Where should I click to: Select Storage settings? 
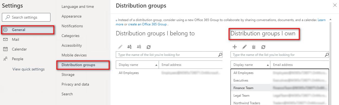[x=68, y=74]
